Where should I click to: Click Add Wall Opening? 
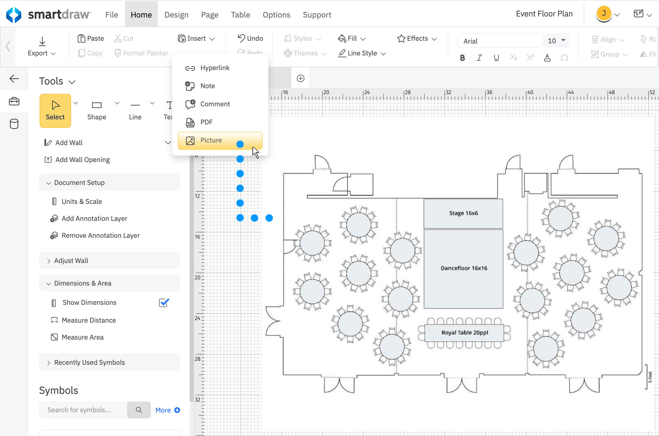(x=82, y=159)
